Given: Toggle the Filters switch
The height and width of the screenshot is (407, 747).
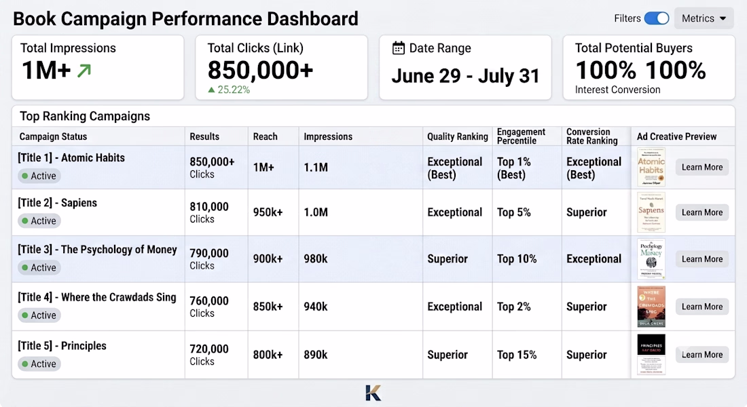Looking at the screenshot, I should [657, 18].
